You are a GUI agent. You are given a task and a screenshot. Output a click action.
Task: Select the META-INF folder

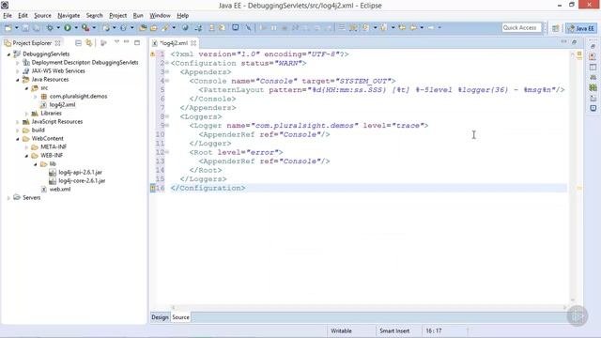54,147
